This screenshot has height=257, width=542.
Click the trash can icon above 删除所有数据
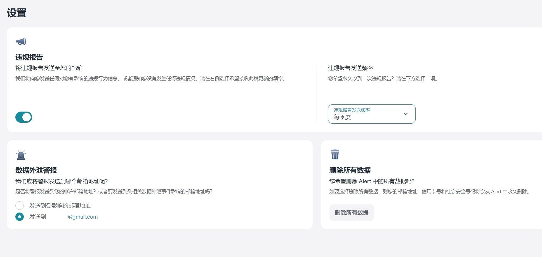(335, 154)
